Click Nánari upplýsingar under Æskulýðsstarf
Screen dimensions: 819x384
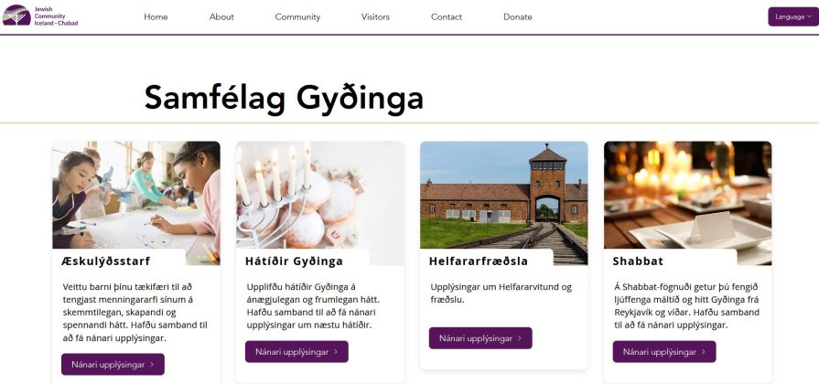click(113, 364)
